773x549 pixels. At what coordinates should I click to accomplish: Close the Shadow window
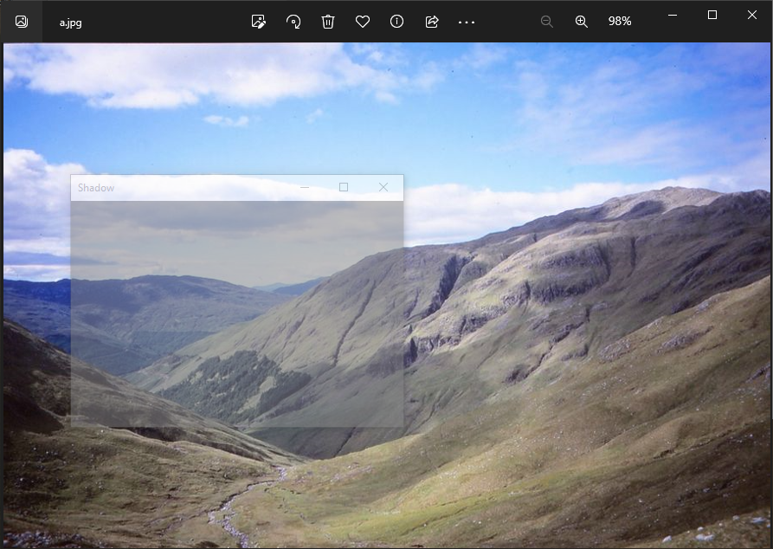pyautogui.click(x=383, y=187)
